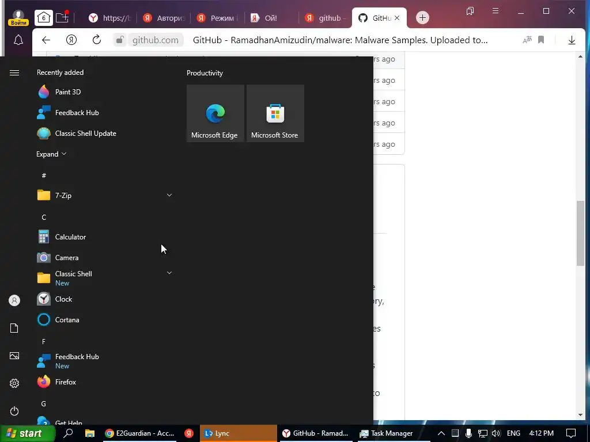The image size is (590, 442).
Task: Expand Classic Shell folder chevron
Action: pos(169,273)
